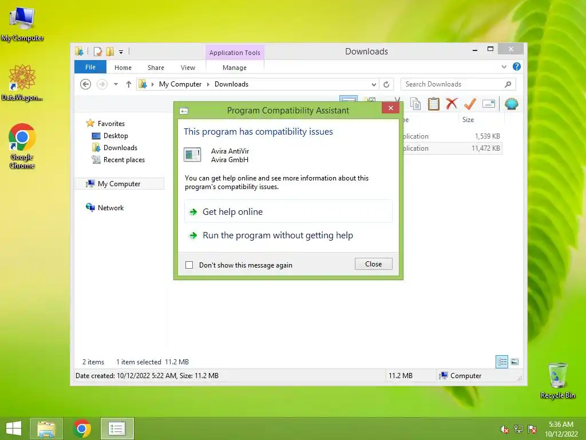
Task: Click the copy documents icon in the Downloads toolbar
Action: click(x=415, y=104)
